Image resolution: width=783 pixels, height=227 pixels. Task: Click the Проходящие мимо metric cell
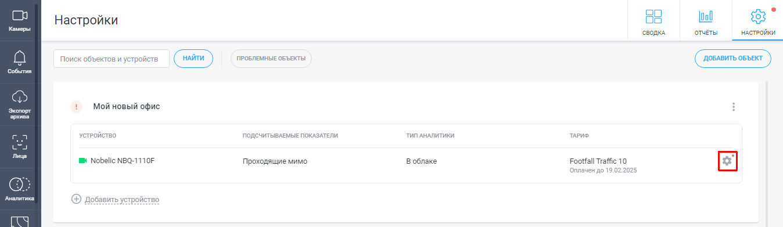tap(275, 161)
